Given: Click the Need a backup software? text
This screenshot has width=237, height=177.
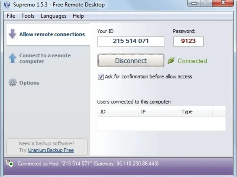Looking at the screenshot, I should 47,143.
